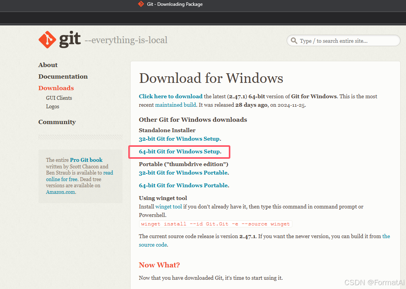Screen dimensions: 406x289
Task: Click the 'Using winget tool' subheading
Action: (163, 198)
